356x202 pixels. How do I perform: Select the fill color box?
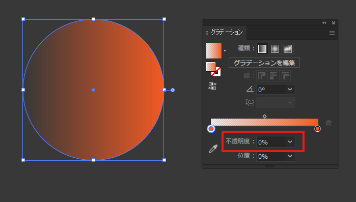tap(211, 67)
